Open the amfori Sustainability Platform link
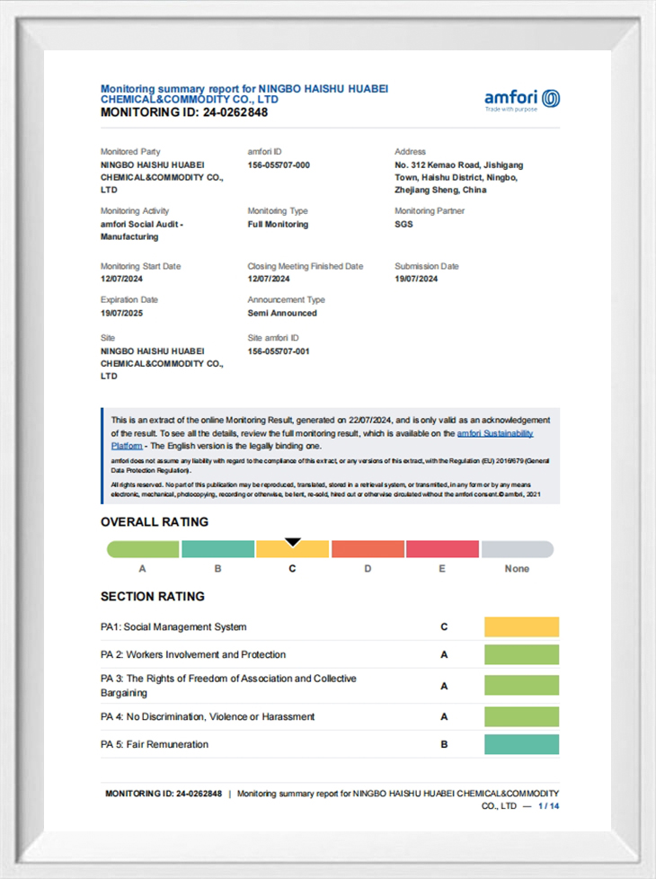 495,433
